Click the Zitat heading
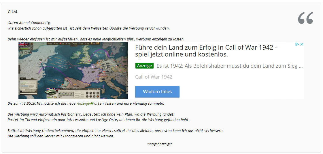The height and width of the screenshot is (154, 323). (13, 11)
